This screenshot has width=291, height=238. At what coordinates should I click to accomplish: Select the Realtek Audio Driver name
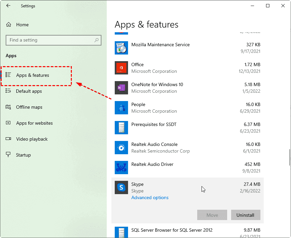152,164
